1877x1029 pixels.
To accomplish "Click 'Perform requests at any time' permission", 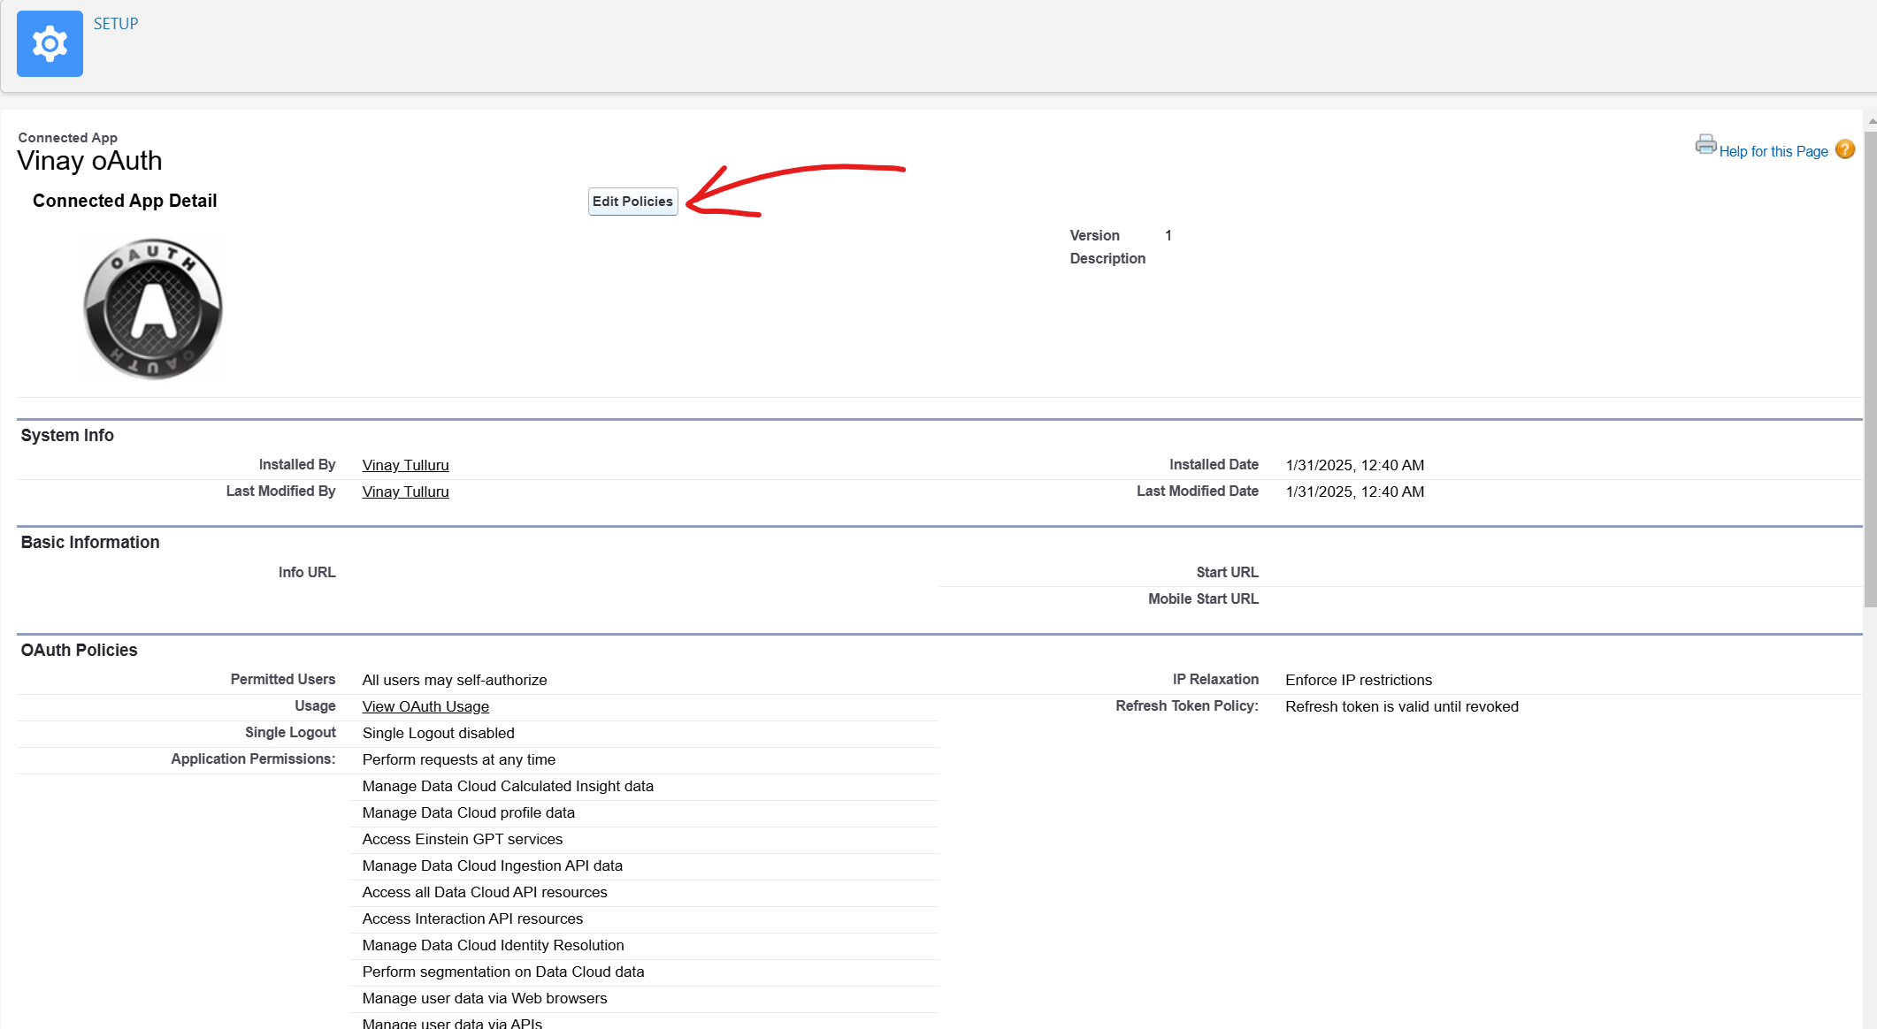I will click(x=459, y=759).
